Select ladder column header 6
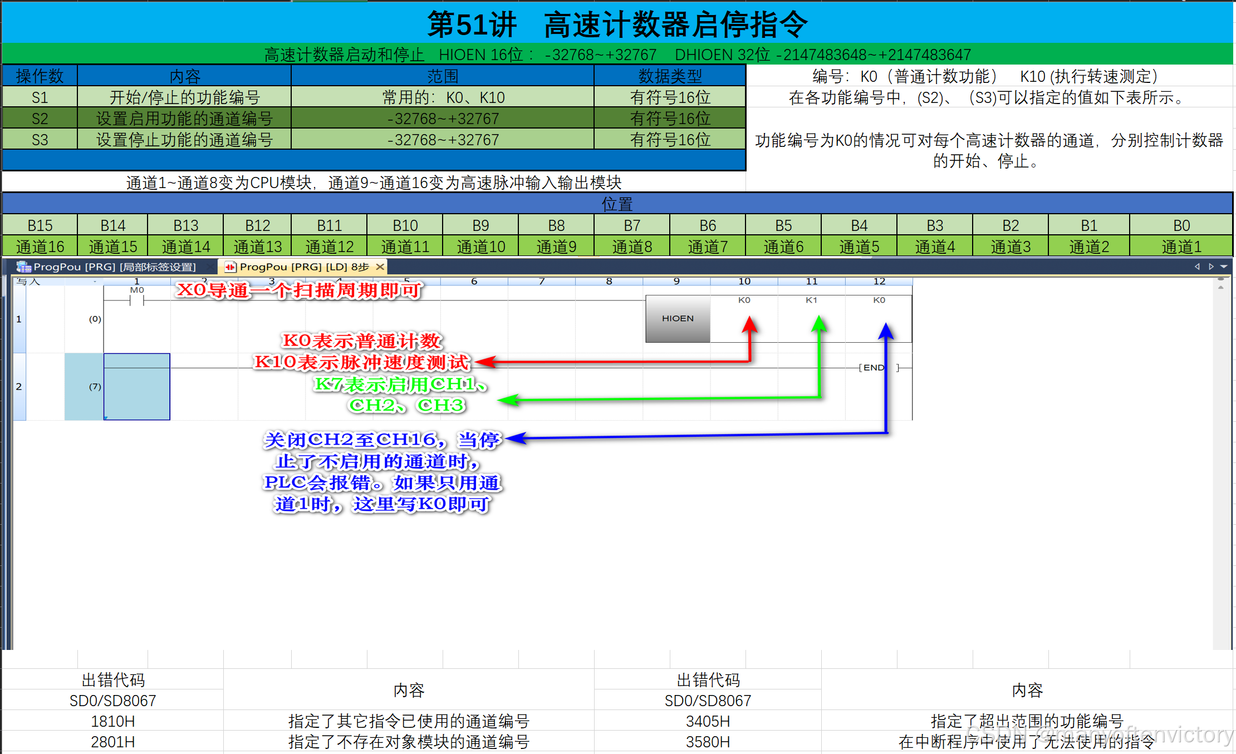The width and height of the screenshot is (1236, 754). click(x=474, y=282)
